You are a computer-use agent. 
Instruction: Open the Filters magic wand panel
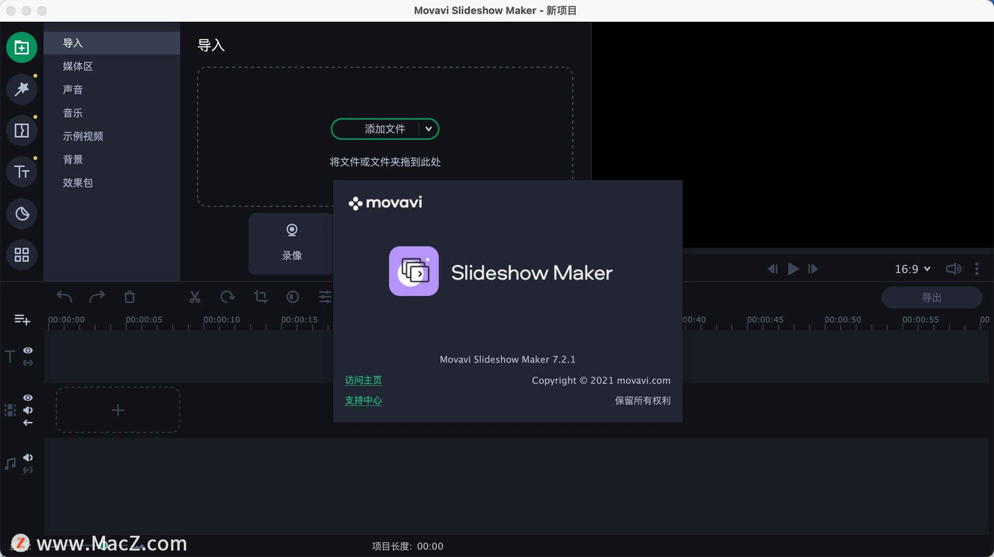click(x=22, y=89)
